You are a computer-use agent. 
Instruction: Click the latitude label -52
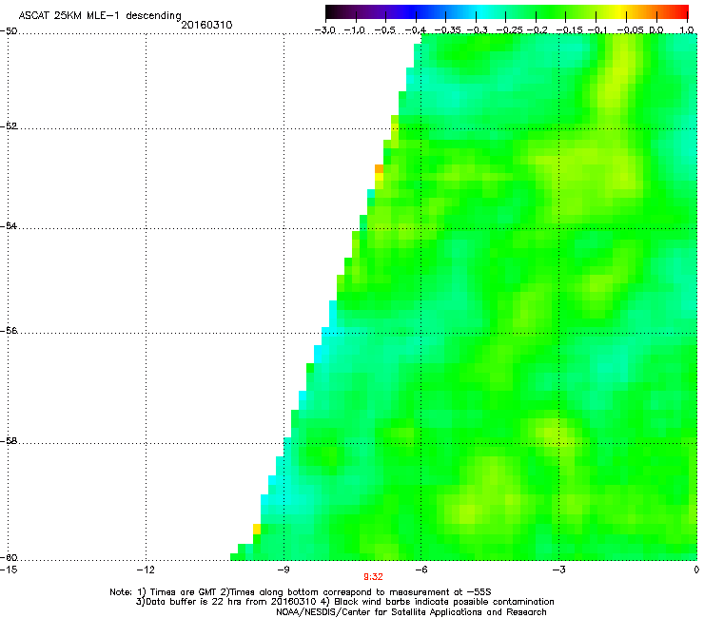pyautogui.click(x=9, y=126)
